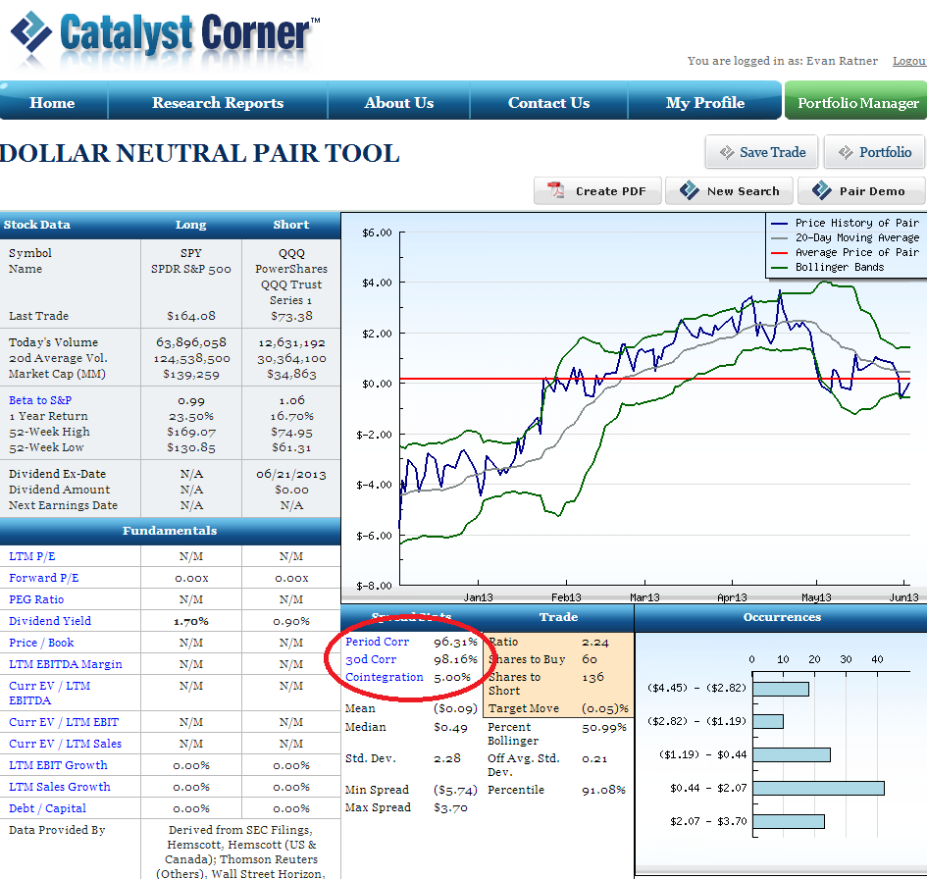The height and width of the screenshot is (879, 927).
Task: Click the gray 20-Day Moving Average legend line
Action: click(780, 238)
